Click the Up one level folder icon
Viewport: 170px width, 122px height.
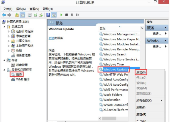(x=17, y=15)
